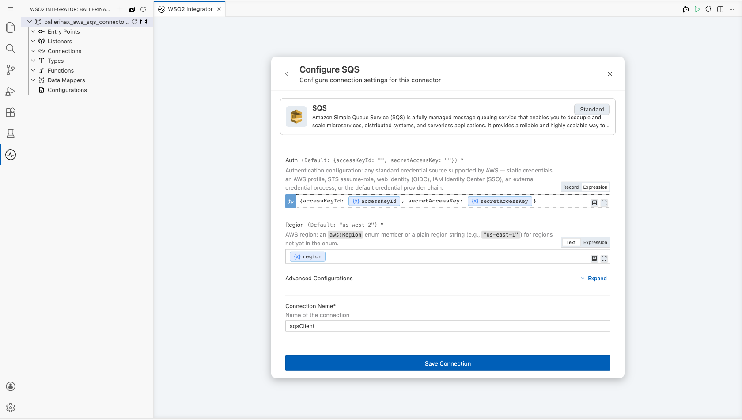
Task: Open the Accounts icon in activity bar
Action: [x=11, y=386]
